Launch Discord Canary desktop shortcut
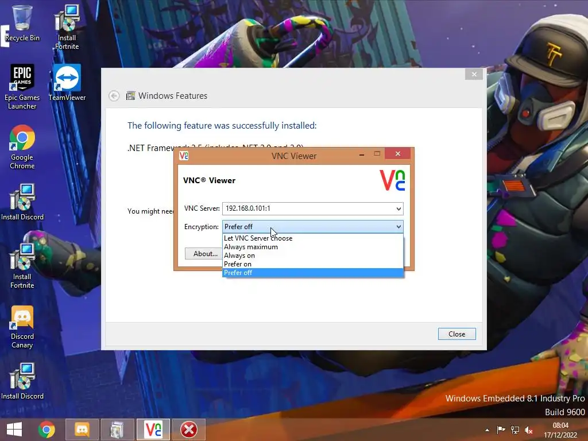Screen dimensions: 588x441 [22, 326]
